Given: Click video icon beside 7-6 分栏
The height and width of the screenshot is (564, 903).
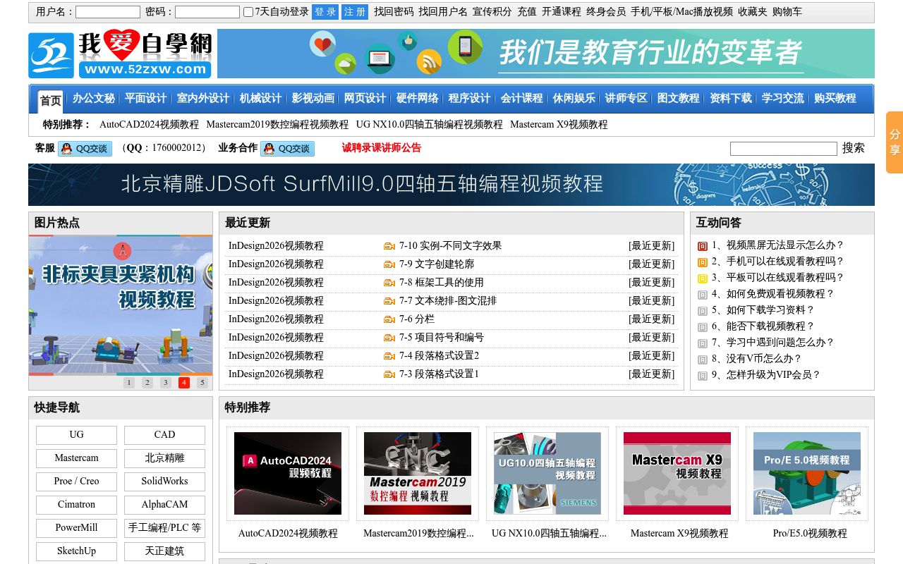Looking at the screenshot, I should tap(389, 319).
